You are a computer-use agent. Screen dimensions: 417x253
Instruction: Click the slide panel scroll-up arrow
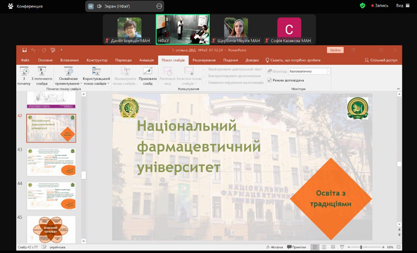pos(83,94)
